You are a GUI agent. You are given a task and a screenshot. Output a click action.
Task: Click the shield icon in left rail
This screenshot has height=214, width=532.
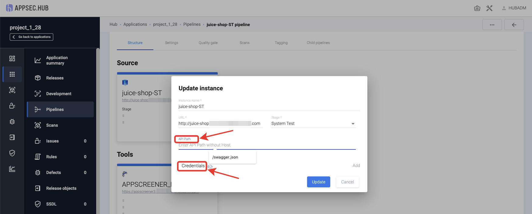12,153
